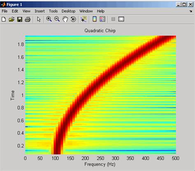Open the Insert menu

39,11
